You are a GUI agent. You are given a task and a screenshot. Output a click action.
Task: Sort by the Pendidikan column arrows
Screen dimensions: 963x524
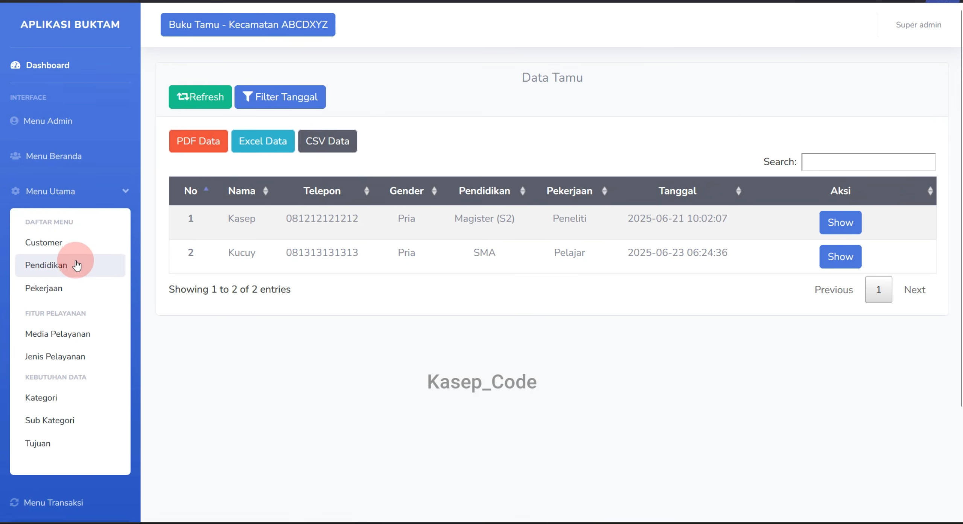coord(523,191)
